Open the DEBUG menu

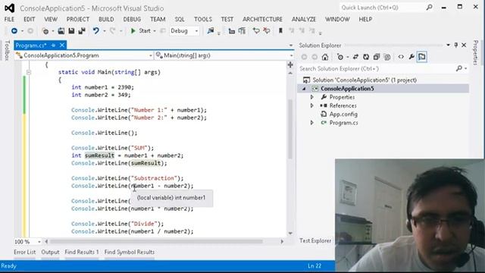tap(132, 19)
